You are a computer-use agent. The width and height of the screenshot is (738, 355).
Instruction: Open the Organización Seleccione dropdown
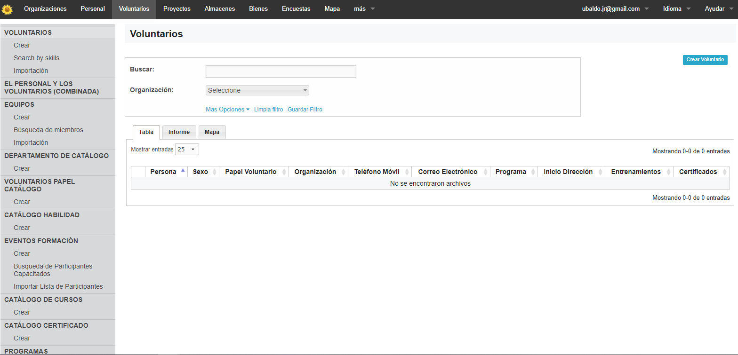[x=257, y=90]
